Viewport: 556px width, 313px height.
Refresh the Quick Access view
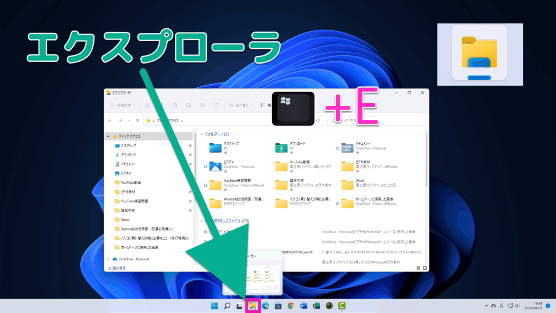pyautogui.click(x=318, y=121)
